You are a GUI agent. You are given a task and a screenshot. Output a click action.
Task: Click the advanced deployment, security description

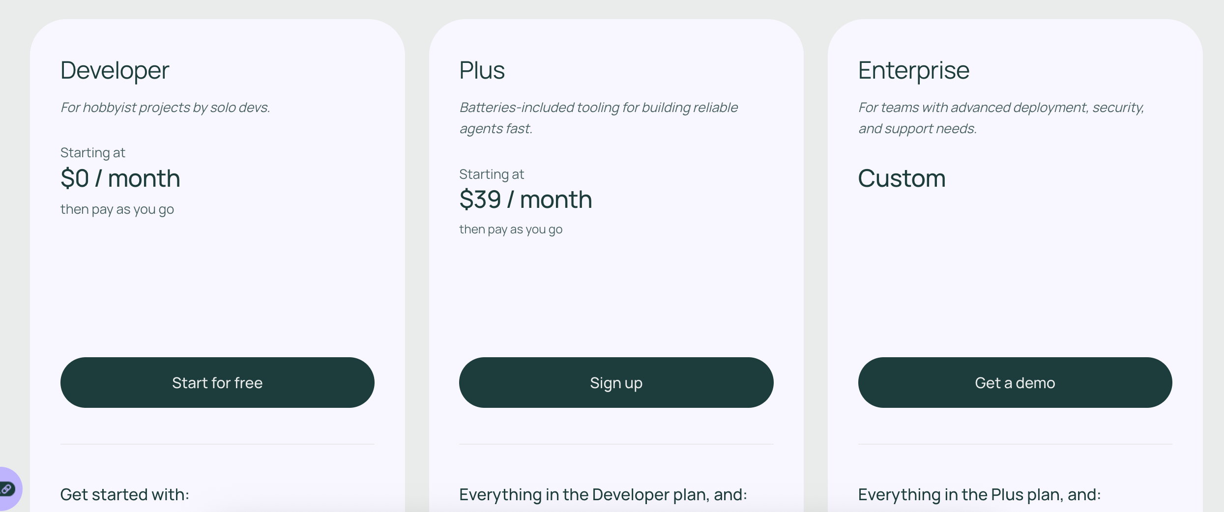click(x=1001, y=118)
